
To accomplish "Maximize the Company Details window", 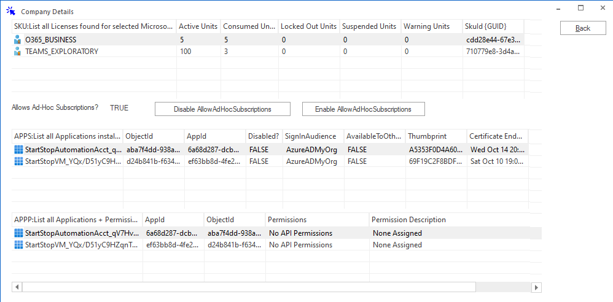I will [x=580, y=8].
